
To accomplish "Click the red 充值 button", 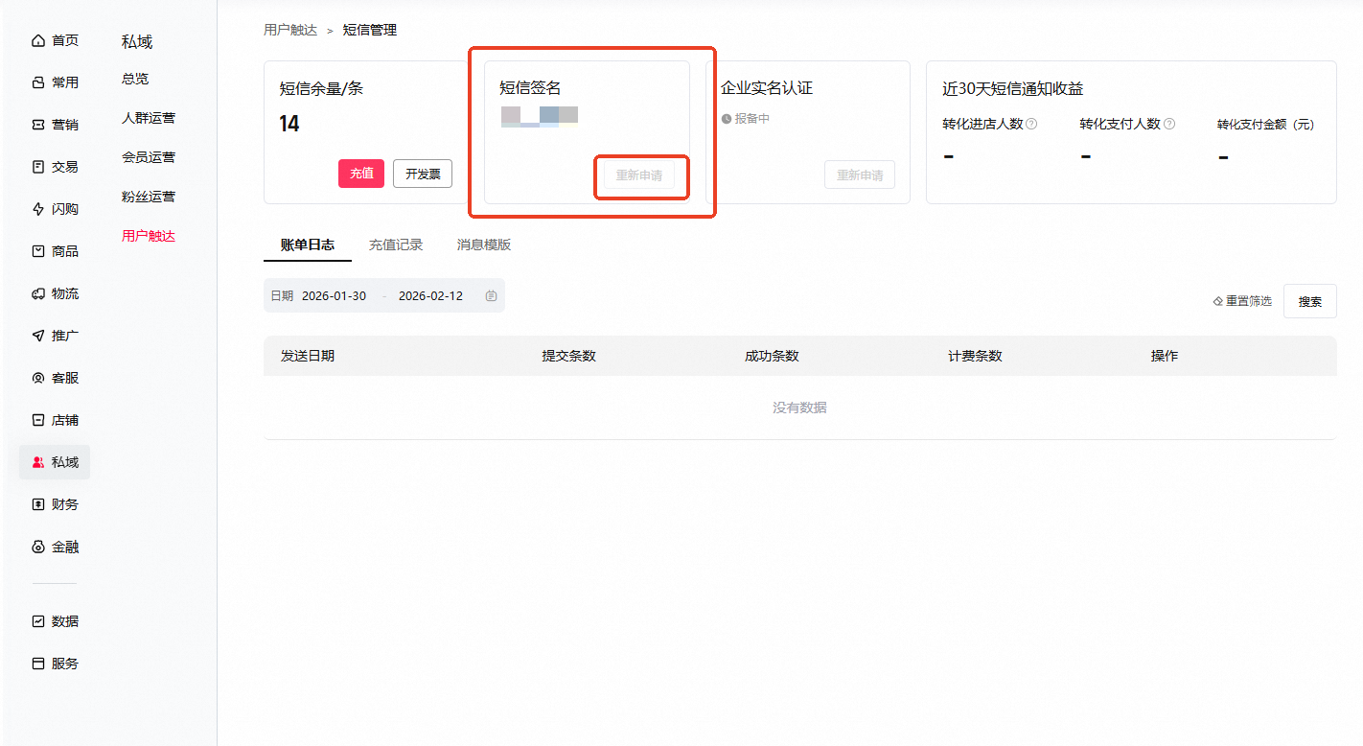I will (361, 174).
